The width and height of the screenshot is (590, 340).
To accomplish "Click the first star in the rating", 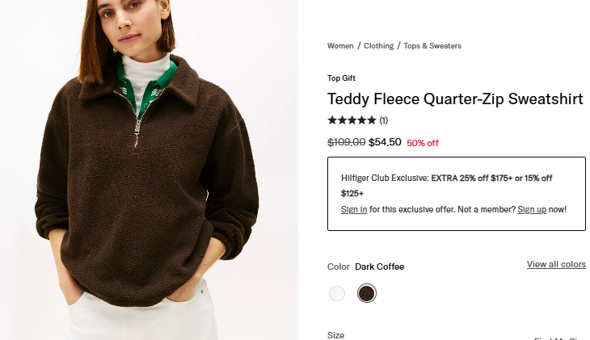I will [x=332, y=120].
